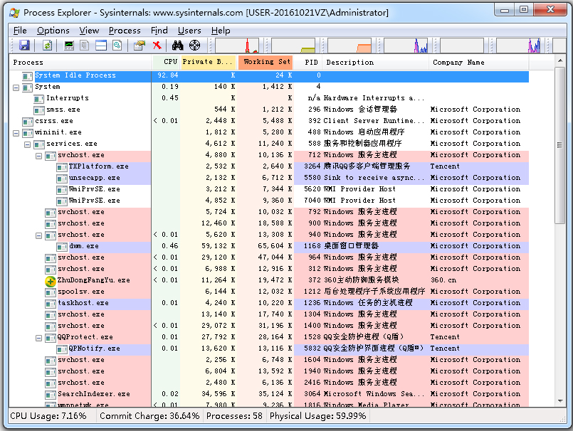Sort by PID column header
573x431 pixels.
tap(308, 62)
